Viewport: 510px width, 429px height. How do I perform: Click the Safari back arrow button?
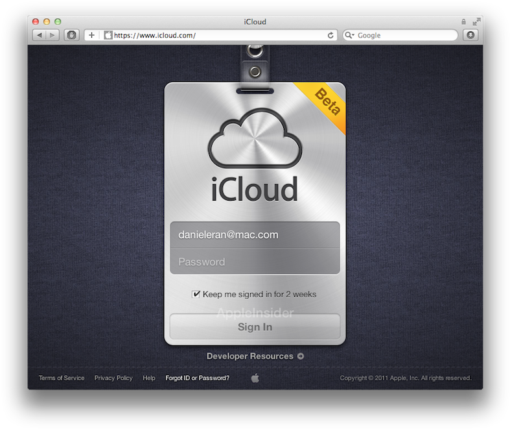(39, 35)
